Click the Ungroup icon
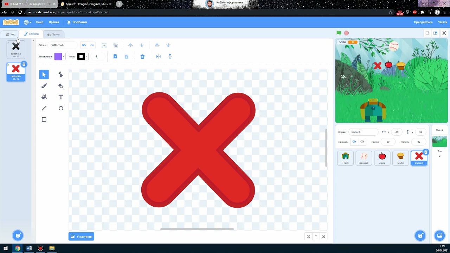 click(x=115, y=45)
